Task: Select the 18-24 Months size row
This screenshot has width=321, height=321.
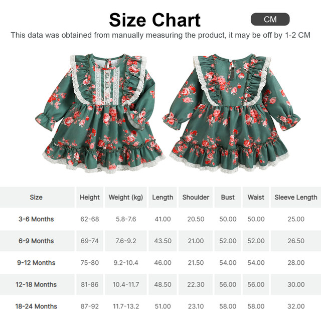Action: click(x=160, y=306)
